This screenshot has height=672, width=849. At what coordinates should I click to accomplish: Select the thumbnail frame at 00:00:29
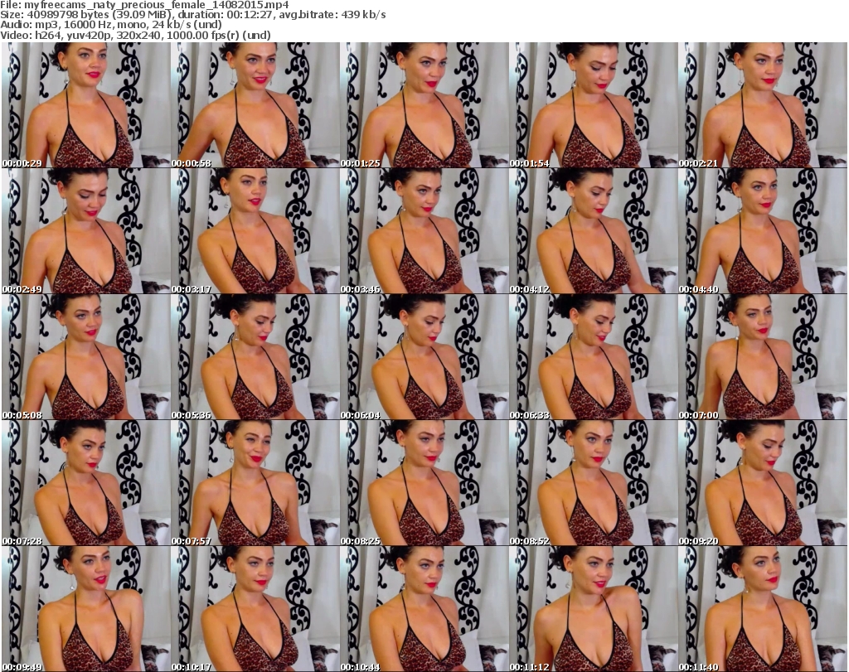[x=86, y=105]
